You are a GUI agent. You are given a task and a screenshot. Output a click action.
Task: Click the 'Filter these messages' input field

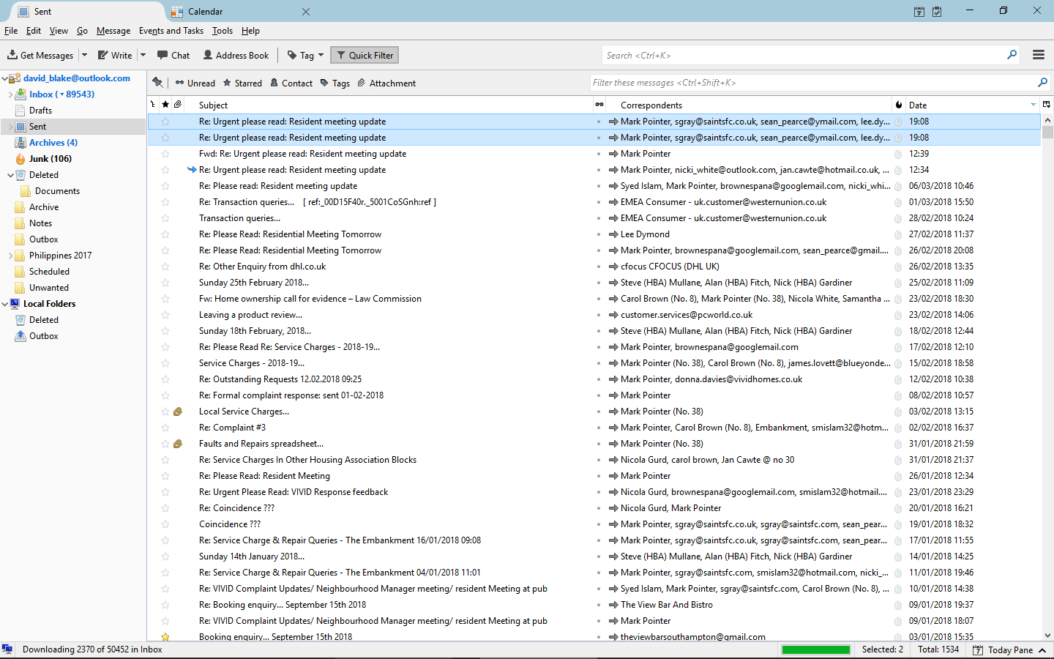812,83
